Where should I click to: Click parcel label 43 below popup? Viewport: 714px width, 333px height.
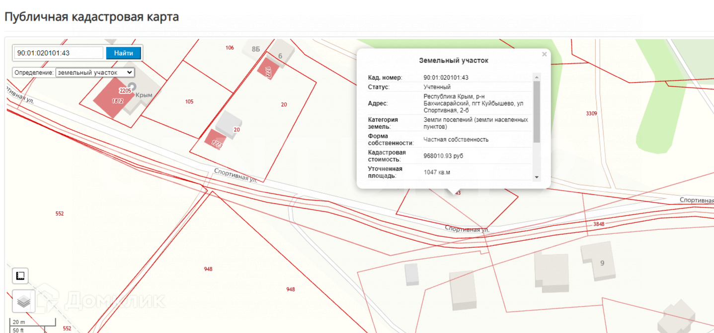click(458, 193)
